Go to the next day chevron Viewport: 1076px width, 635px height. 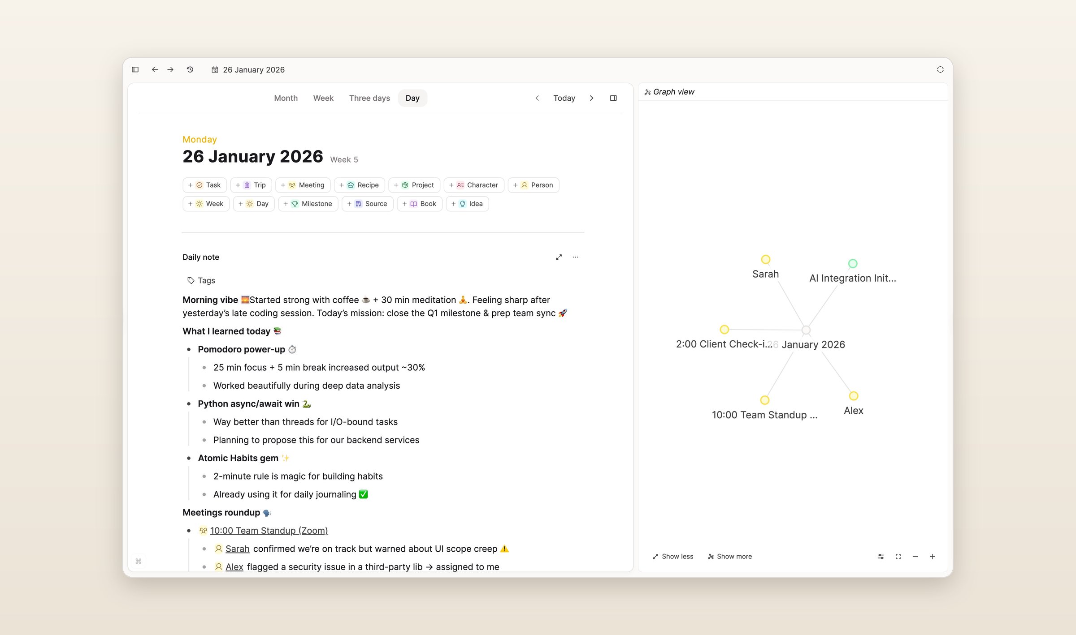[591, 98]
